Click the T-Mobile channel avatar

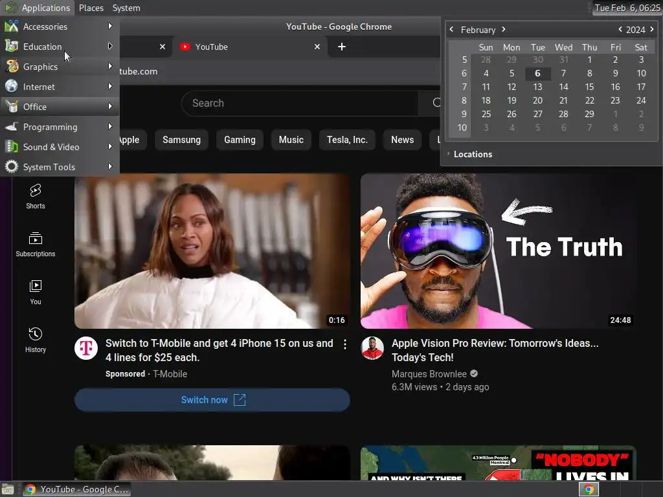(x=86, y=348)
